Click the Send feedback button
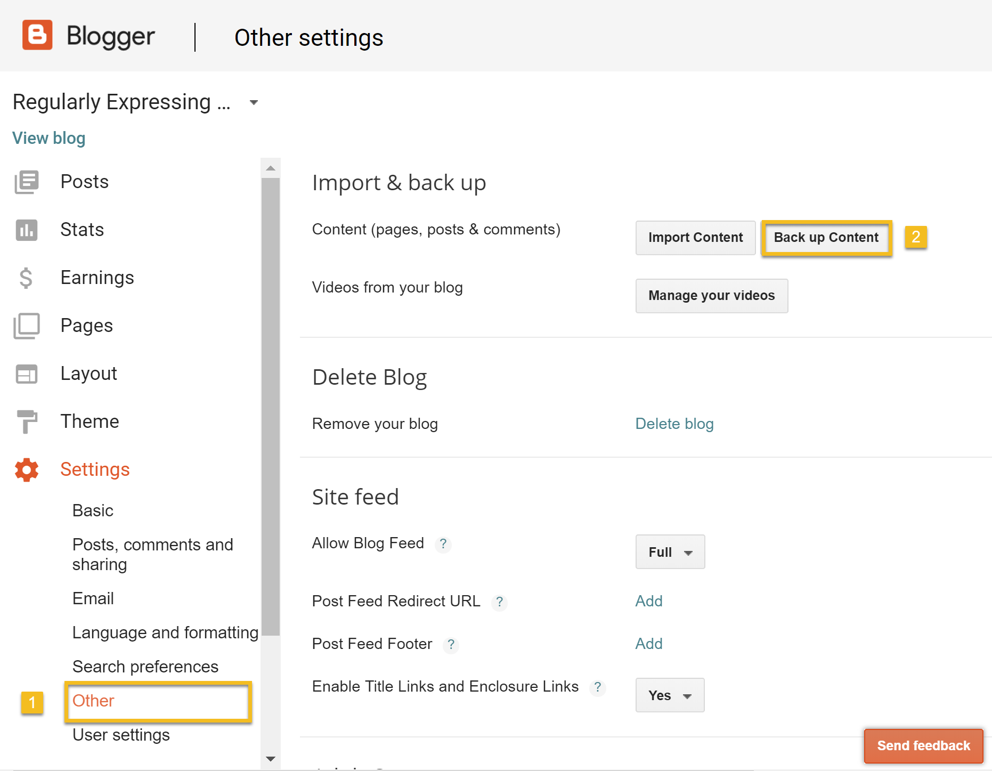992x771 pixels. click(x=923, y=745)
